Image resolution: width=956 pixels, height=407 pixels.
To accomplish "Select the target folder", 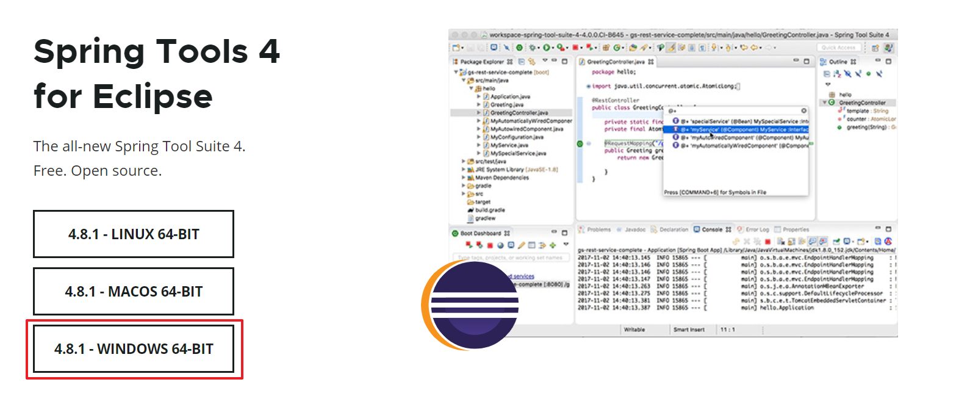I will click(x=478, y=201).
